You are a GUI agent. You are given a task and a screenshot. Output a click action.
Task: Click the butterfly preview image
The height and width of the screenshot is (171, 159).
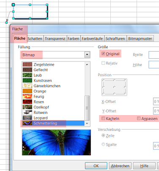coord(56,143)
